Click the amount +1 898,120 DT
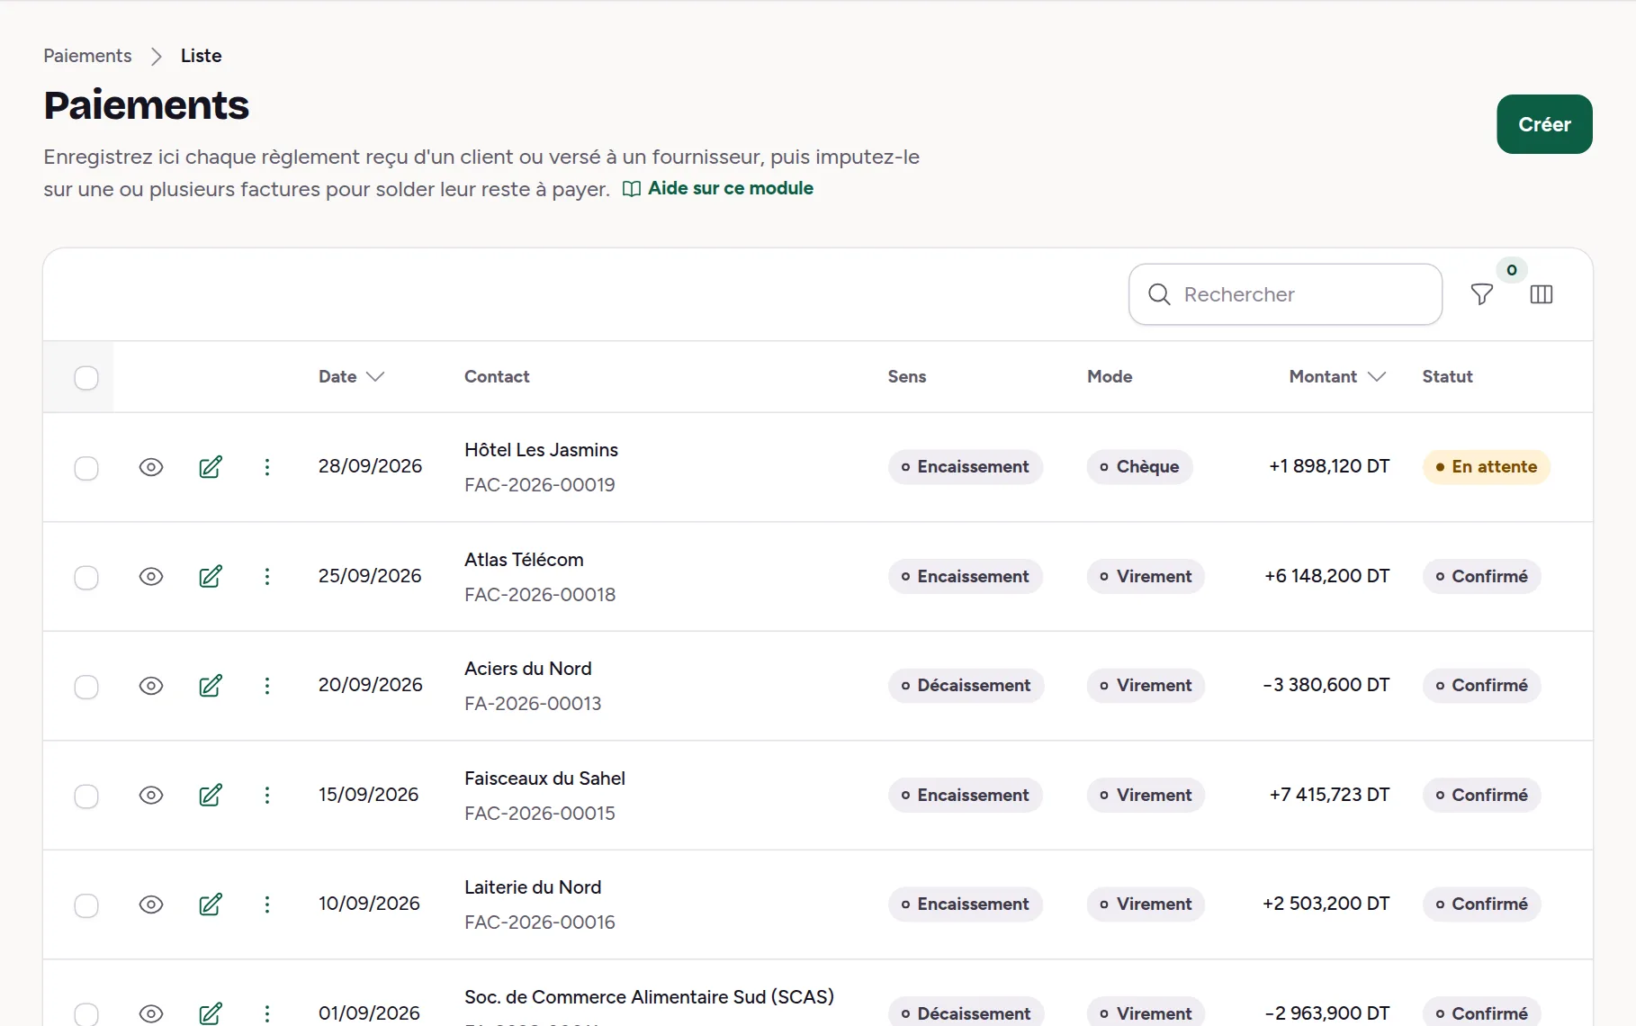The image size is (1636, 1026). click(x=1329, y=466)
